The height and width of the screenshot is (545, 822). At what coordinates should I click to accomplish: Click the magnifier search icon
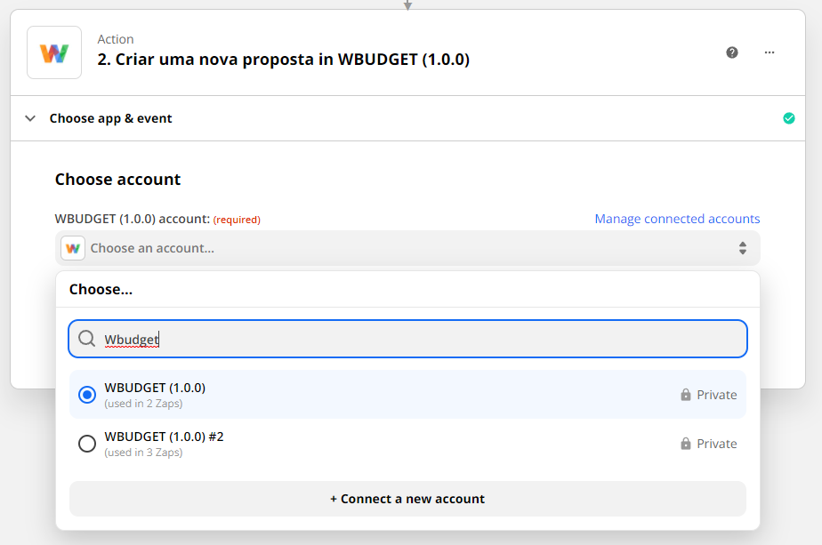tap(86, 339)
